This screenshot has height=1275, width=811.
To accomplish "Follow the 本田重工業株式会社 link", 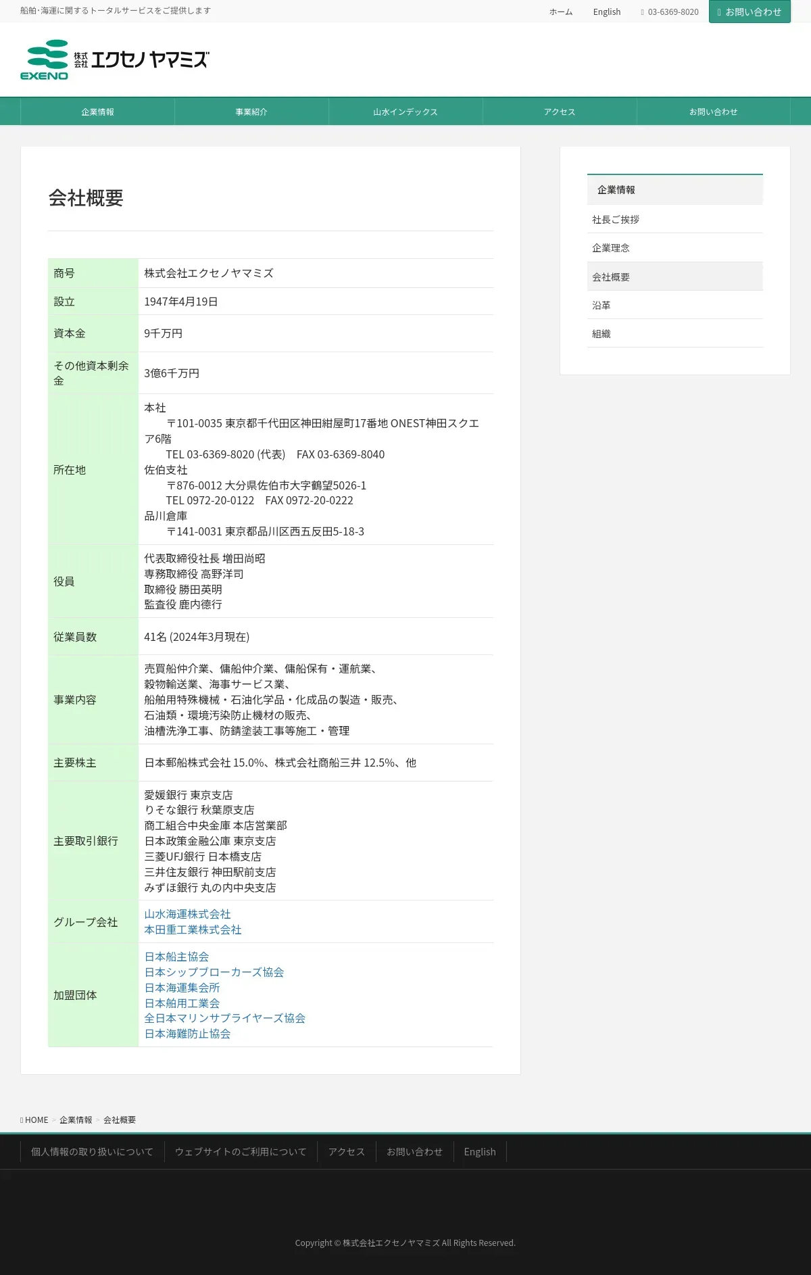I will (x=193, y=930).
